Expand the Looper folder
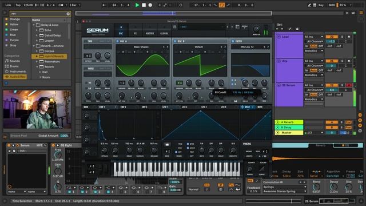Viewport: 366px width, 206px height. 37,41
